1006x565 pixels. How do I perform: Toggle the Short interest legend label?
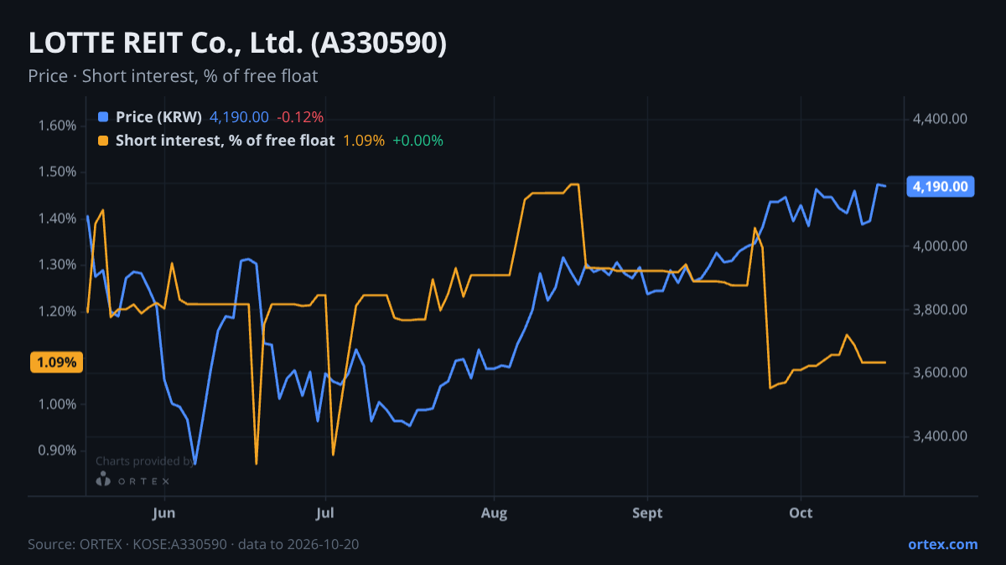(225, 141)
